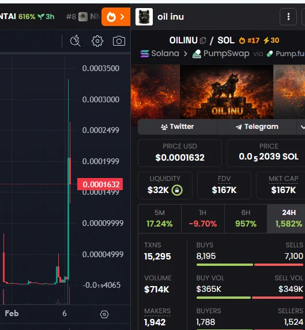The width and height of the screenshot is (305, 330).
Task: Click the buys versus sells ratio bar
Action: click(250, 265)
